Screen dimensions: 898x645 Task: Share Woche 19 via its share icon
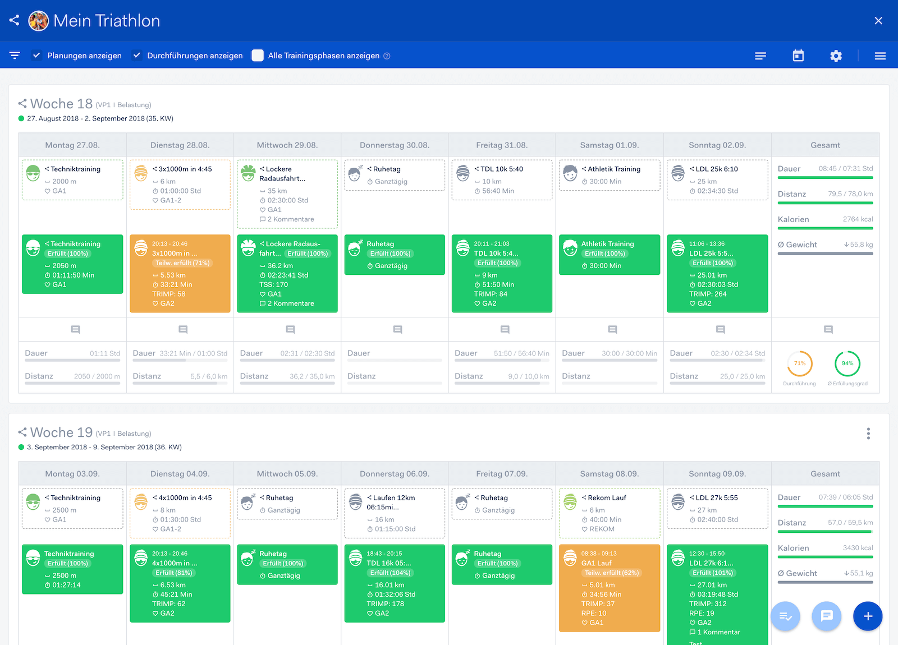[x=22, y=432]
